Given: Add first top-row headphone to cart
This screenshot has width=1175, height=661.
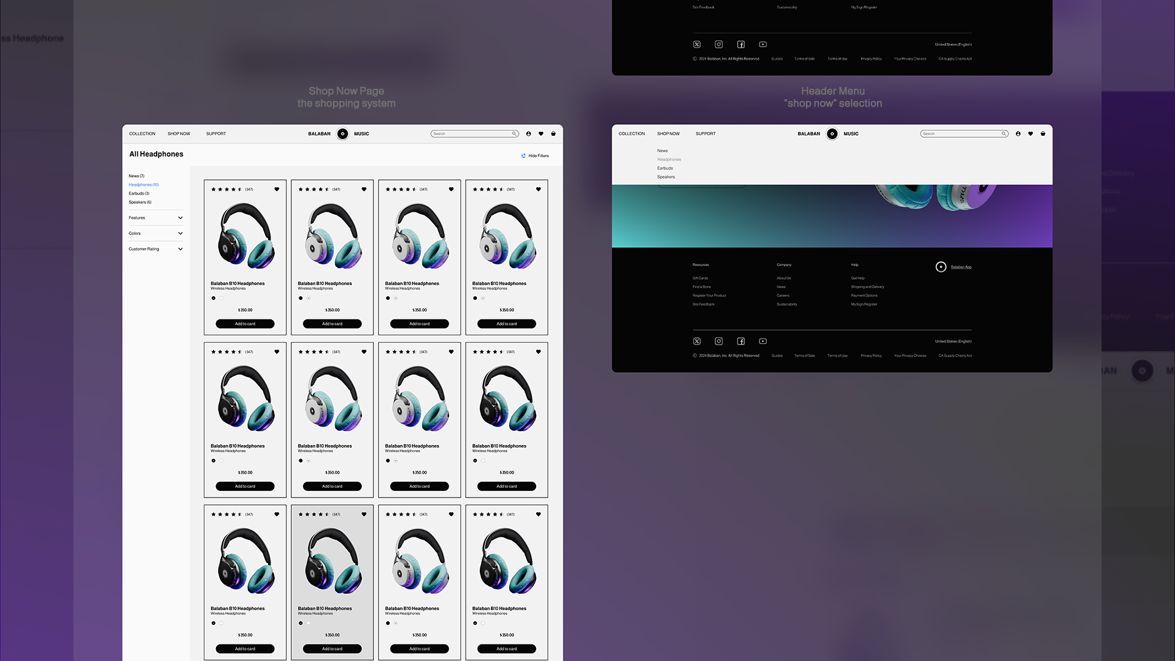Looking at the screenshot, I should click(245, 324).
